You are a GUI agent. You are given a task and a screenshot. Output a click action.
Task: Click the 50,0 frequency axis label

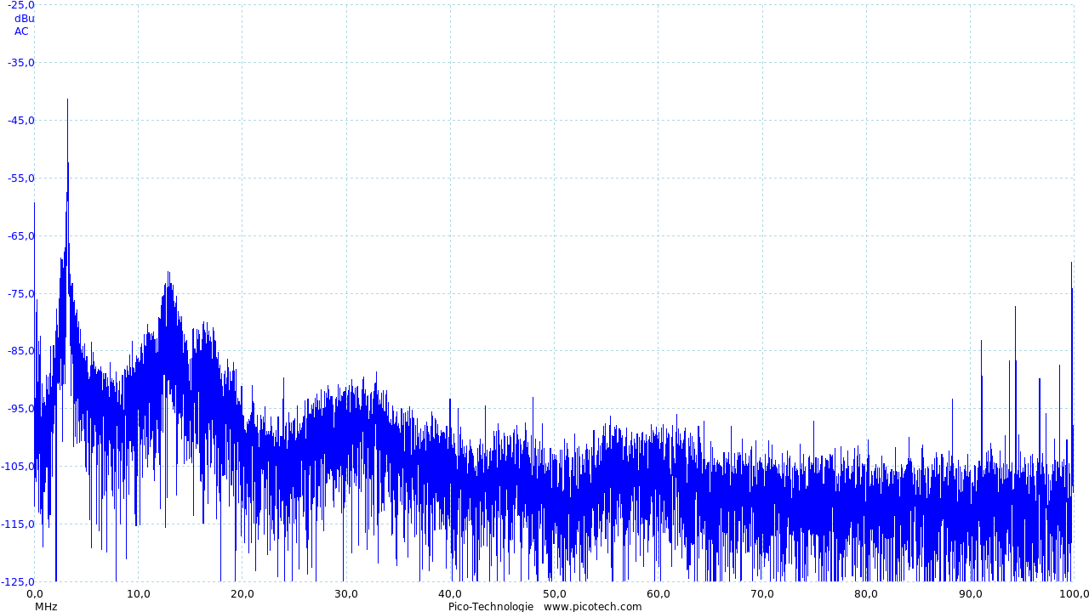coord(555,593)
